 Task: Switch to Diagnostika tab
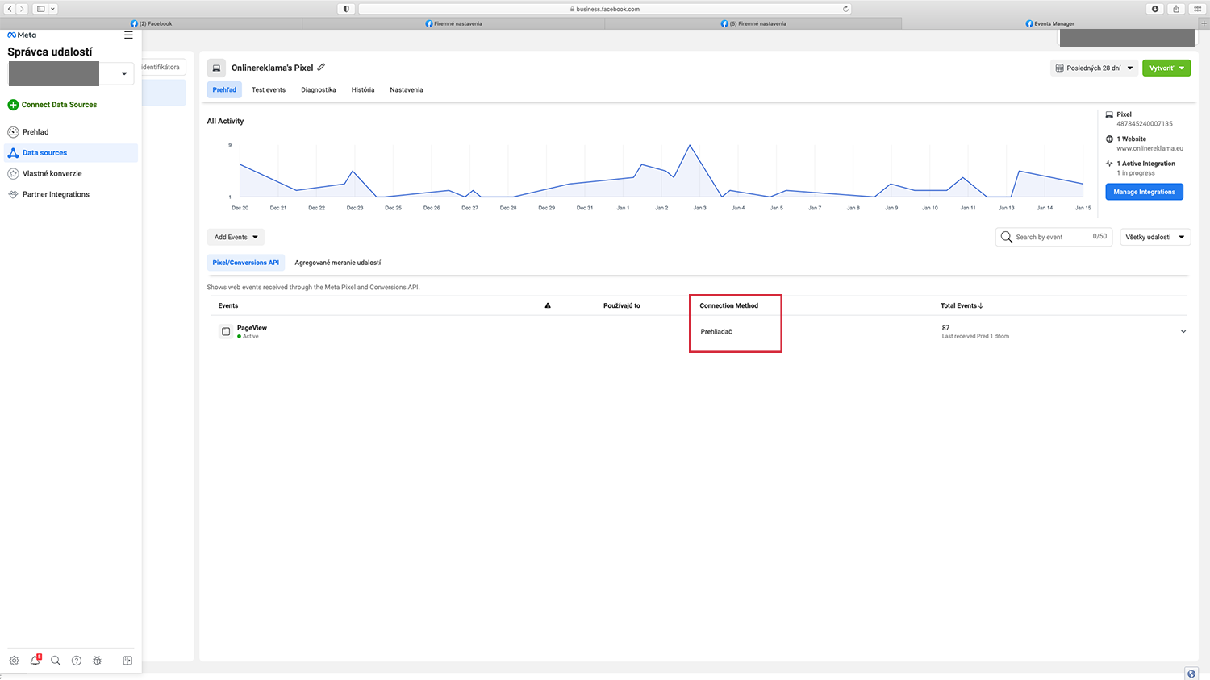point(319,89)
